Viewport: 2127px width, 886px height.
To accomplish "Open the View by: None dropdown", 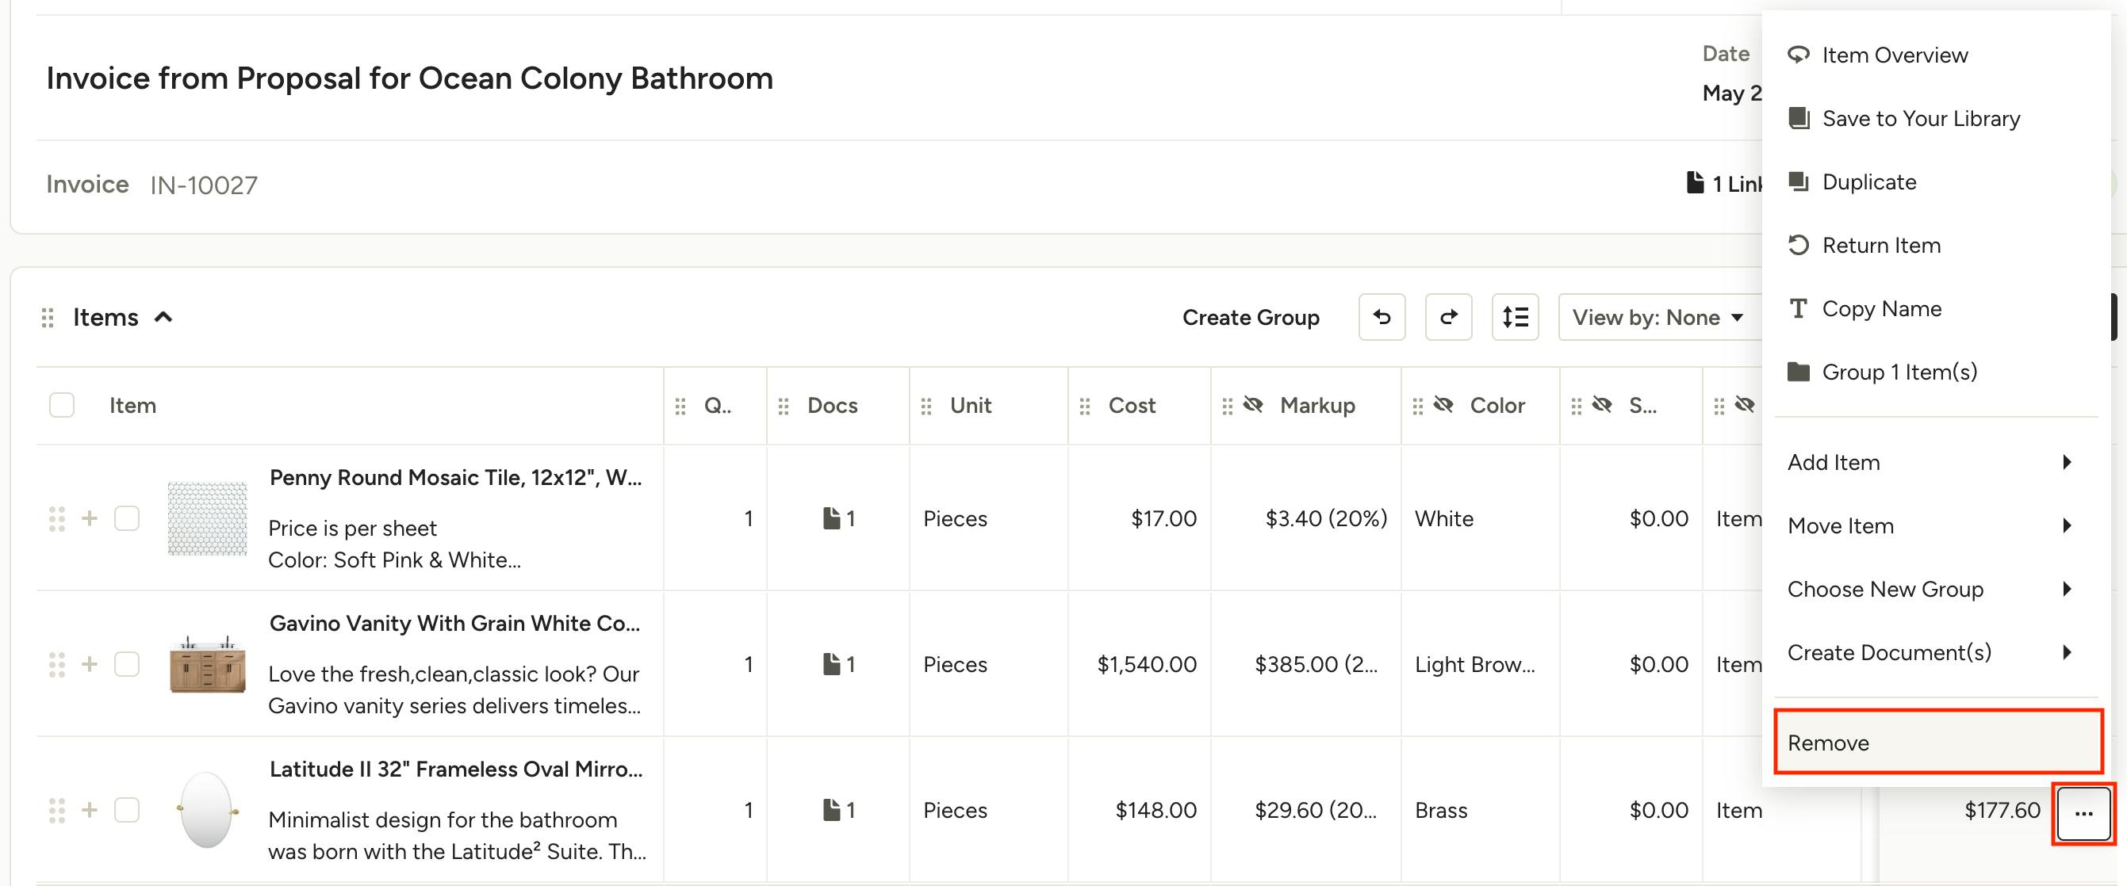I will (x=1658, y=317).
